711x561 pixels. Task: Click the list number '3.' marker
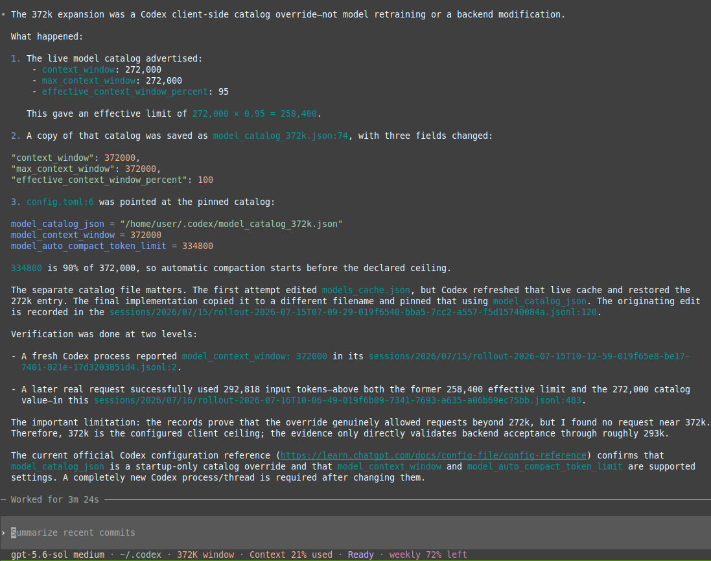(x=16, y=202)
